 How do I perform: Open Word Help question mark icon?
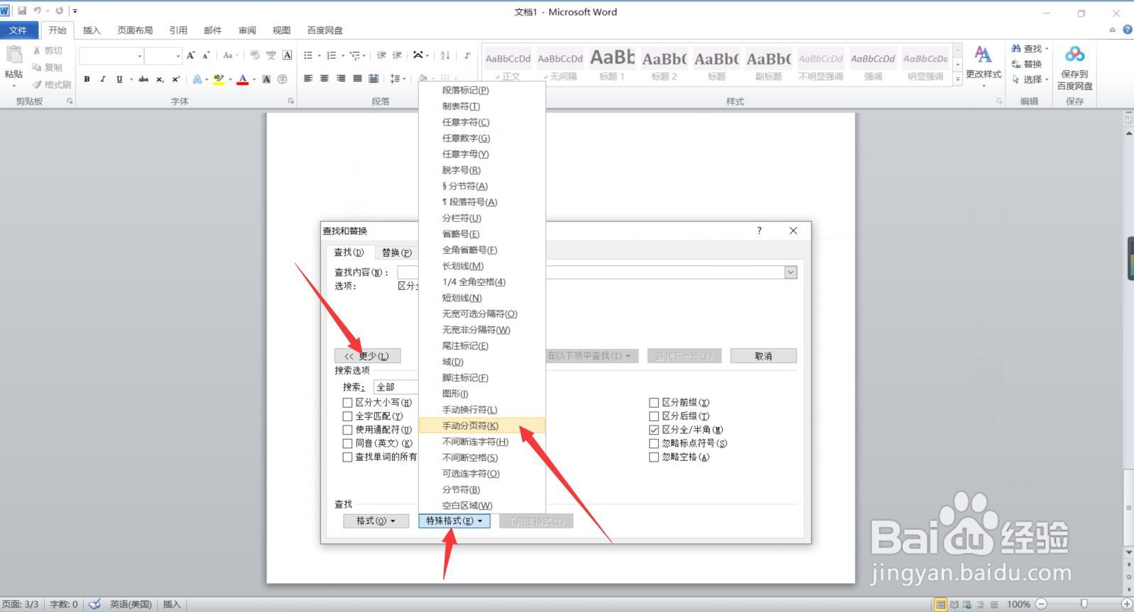click(1127, 30)
